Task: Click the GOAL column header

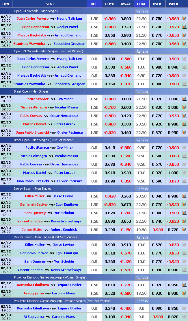Action: pyautogui.click(x=141, y=4)
